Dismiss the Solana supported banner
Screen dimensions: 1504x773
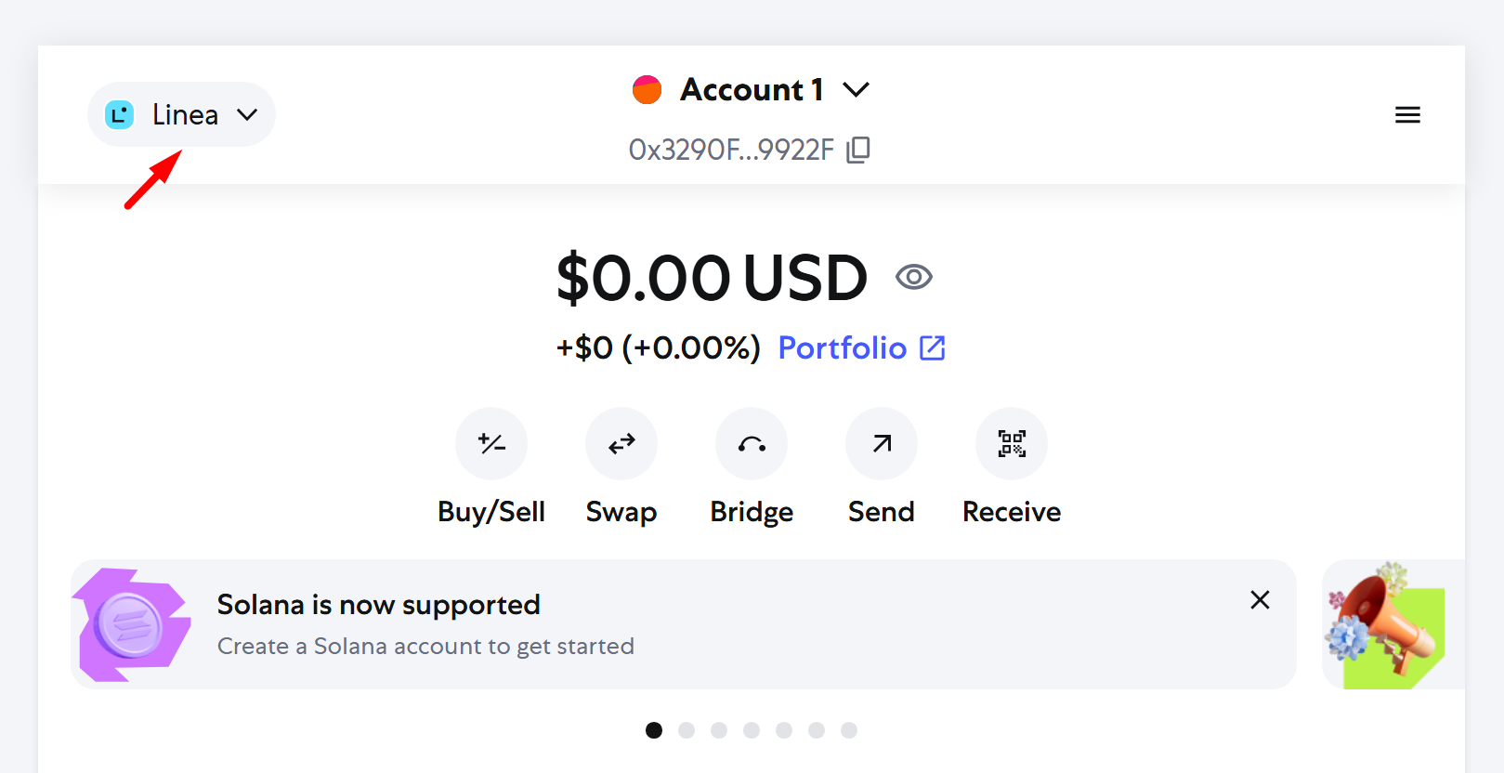click(x=1260, y=600)
